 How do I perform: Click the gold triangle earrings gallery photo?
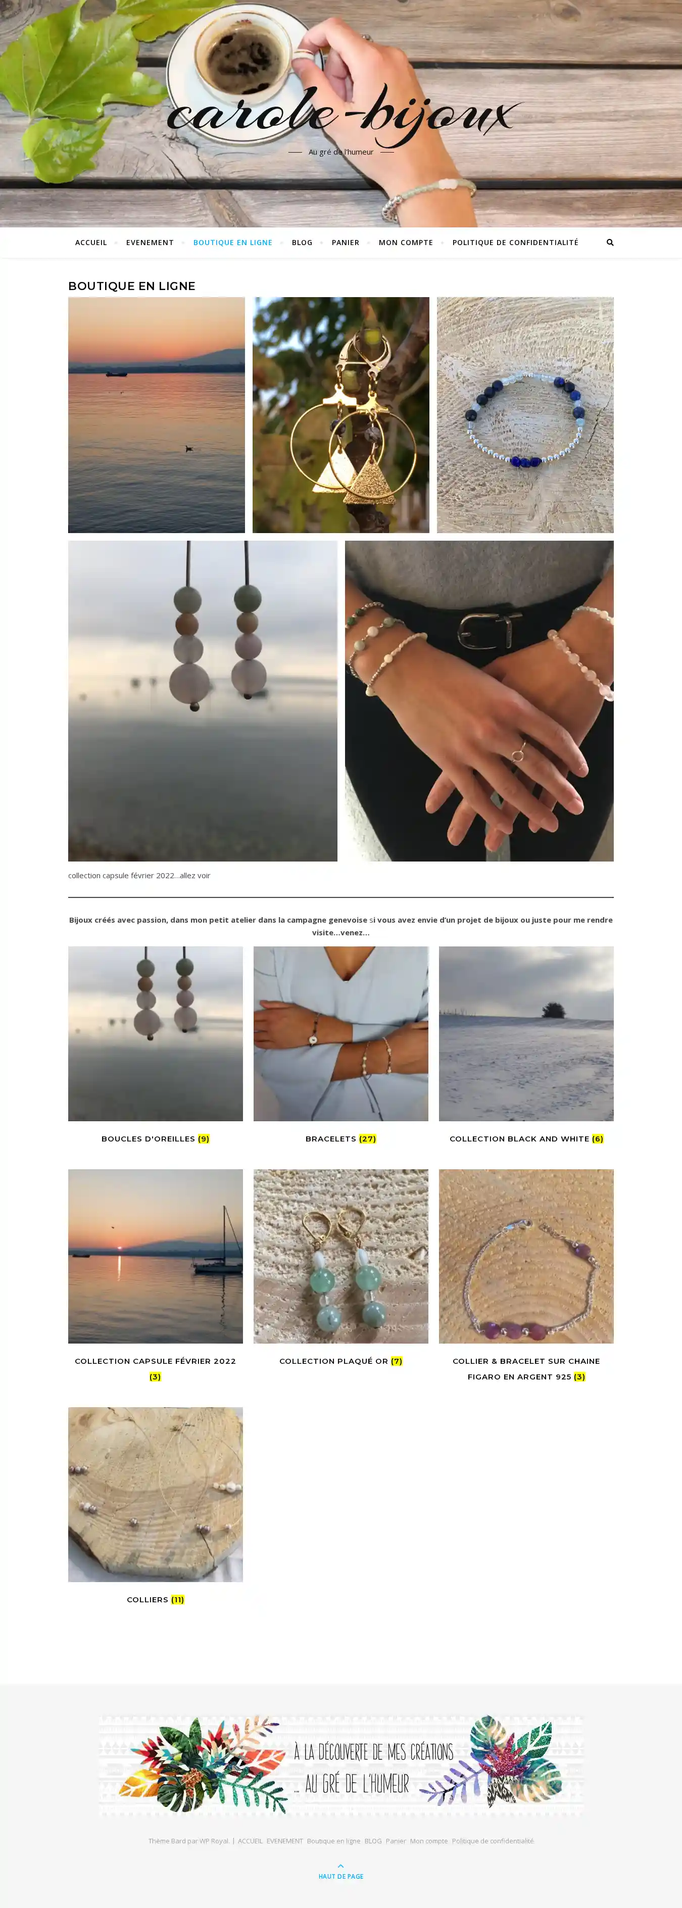point(340,415)
